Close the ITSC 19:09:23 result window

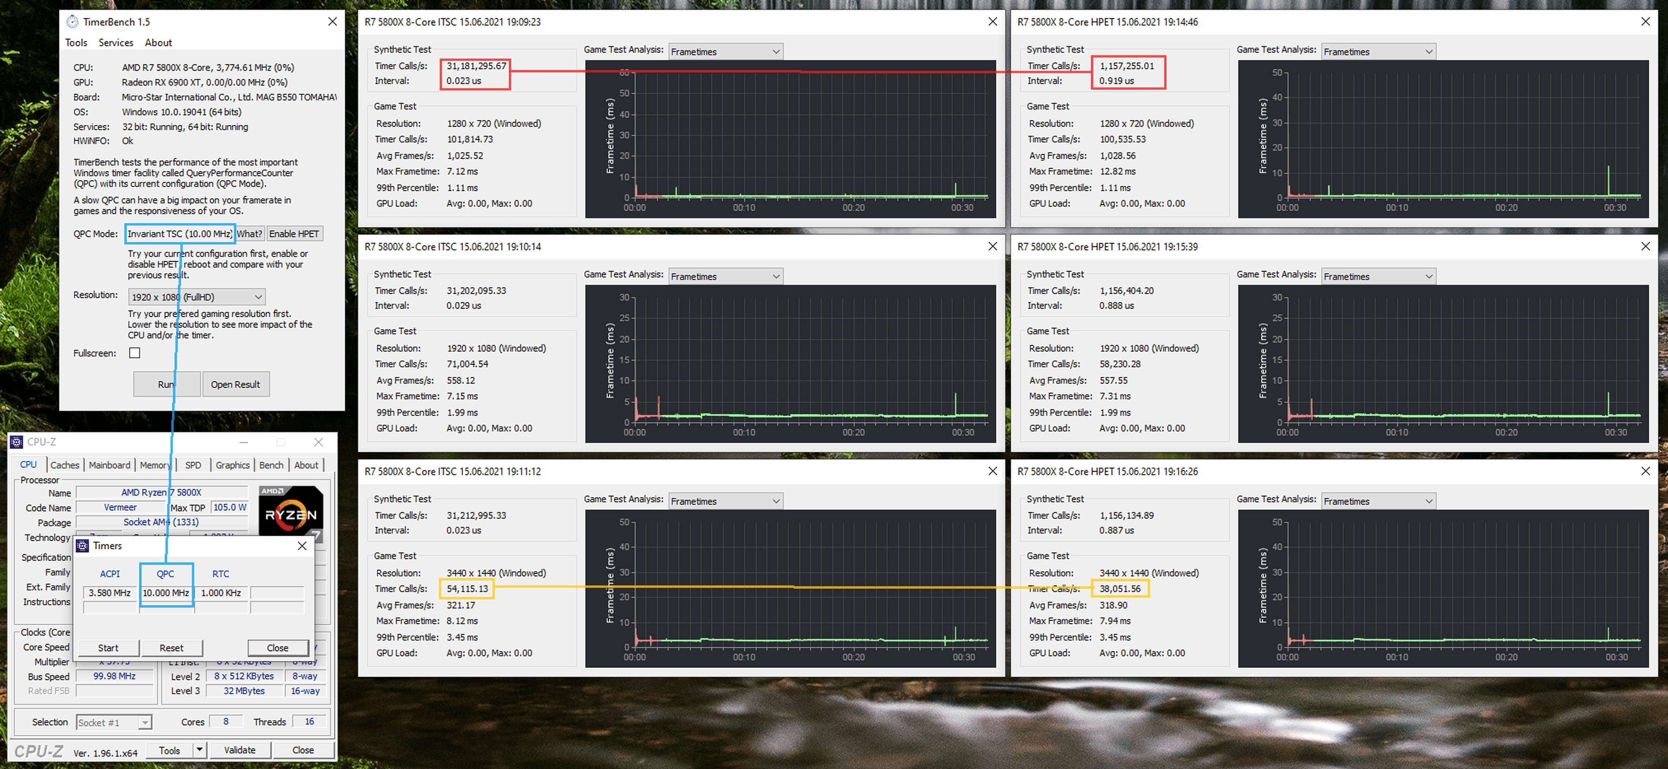point(992,22)
